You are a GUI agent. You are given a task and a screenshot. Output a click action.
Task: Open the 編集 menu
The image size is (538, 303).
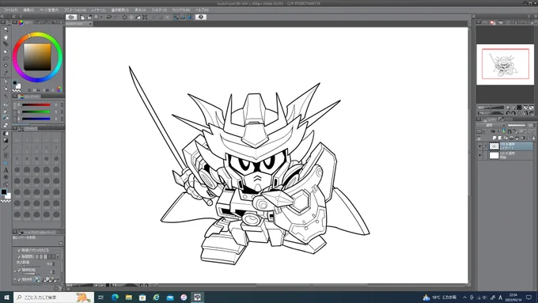[x=28, y=10]
